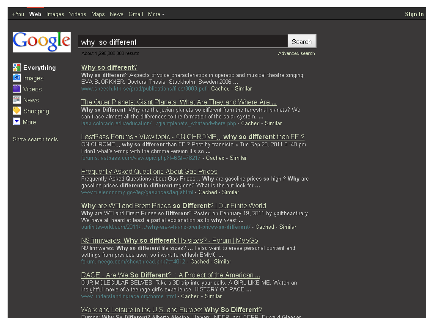Open Advanced search link
Viewport: 426px width, 318px height.
(x=297, y=54)
